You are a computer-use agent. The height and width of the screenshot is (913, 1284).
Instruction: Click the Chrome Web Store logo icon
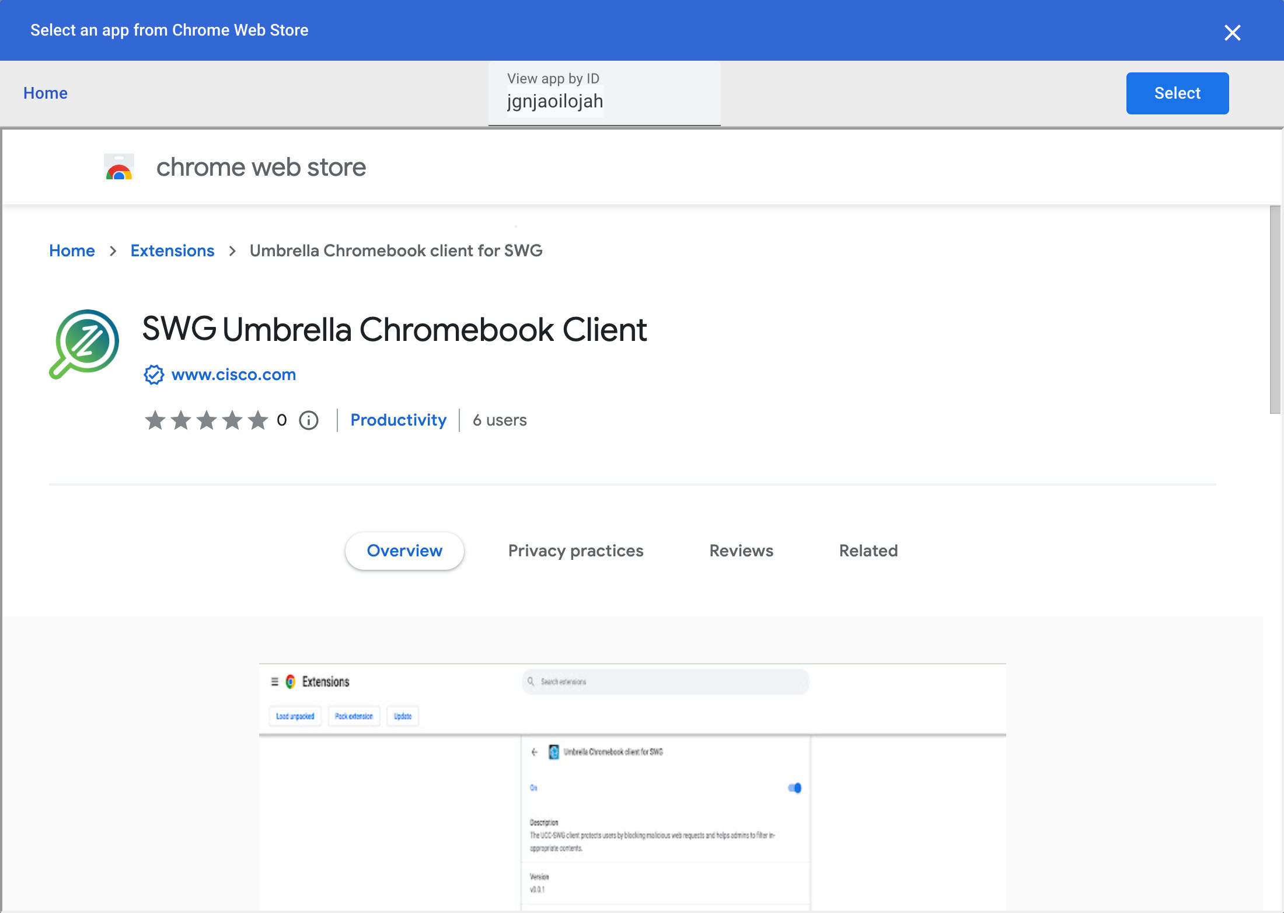point(119,167)
